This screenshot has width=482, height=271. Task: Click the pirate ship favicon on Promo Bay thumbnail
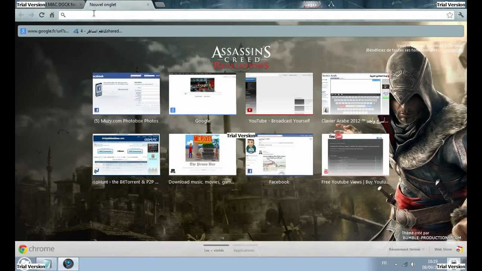tap(172, 171)
